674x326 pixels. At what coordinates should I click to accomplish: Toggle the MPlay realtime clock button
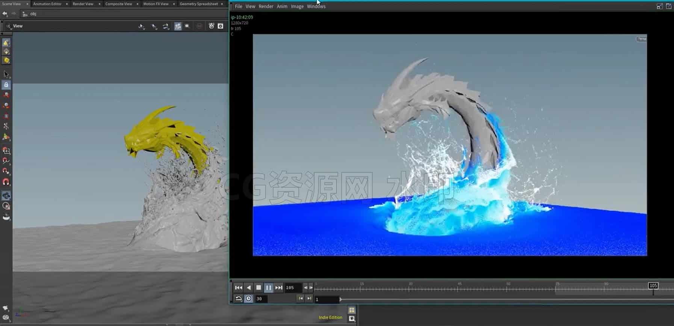248,299
